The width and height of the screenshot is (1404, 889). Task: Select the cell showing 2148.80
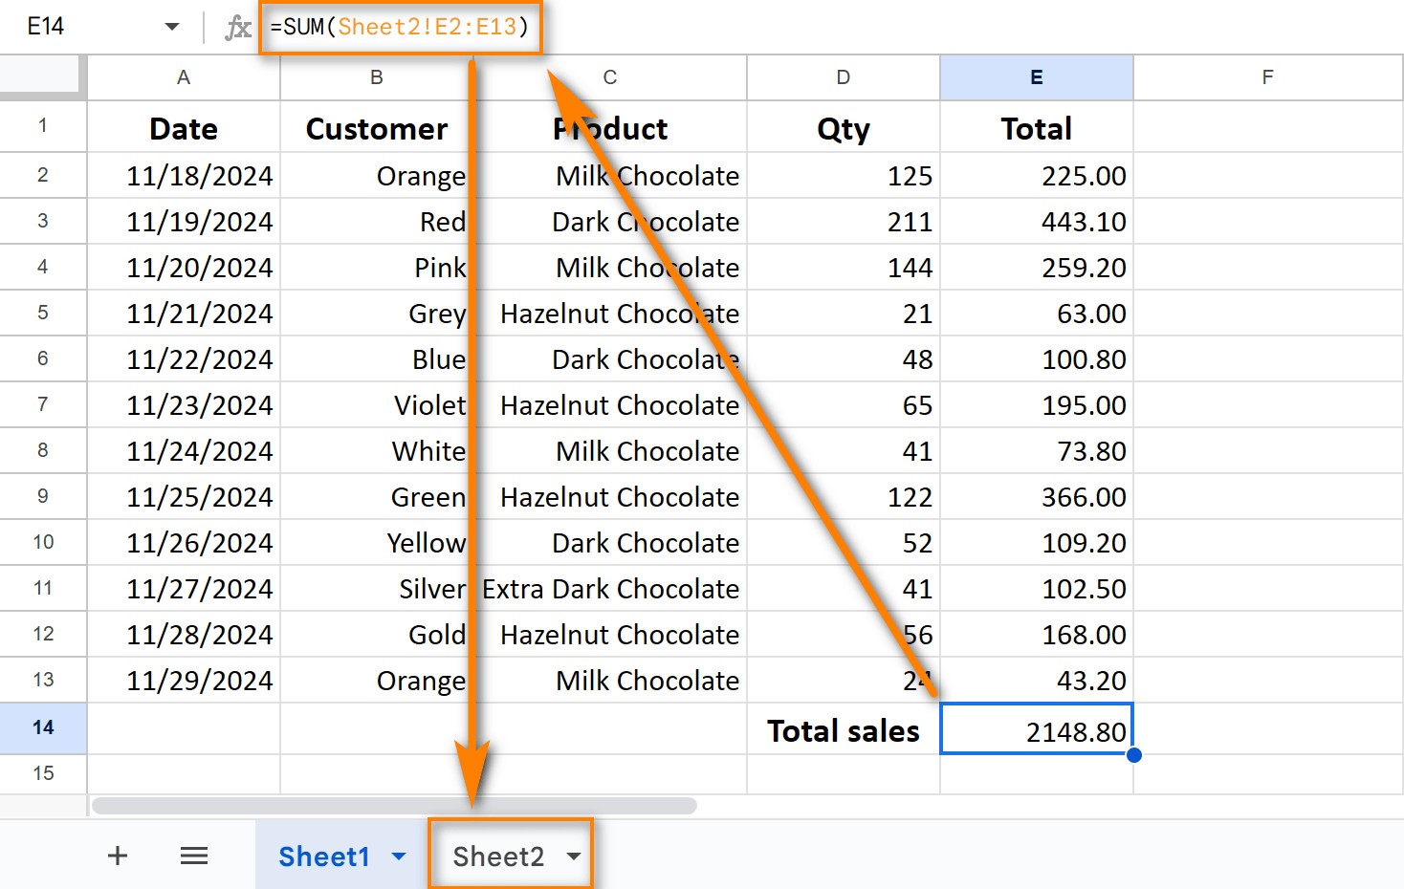(1037, 728)
